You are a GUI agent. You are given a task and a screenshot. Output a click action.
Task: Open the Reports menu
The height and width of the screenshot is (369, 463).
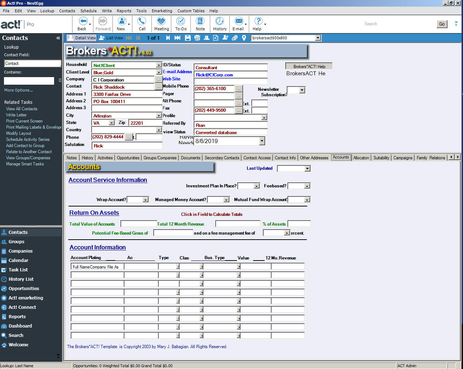pyautogui.click(x=124, y=11)
